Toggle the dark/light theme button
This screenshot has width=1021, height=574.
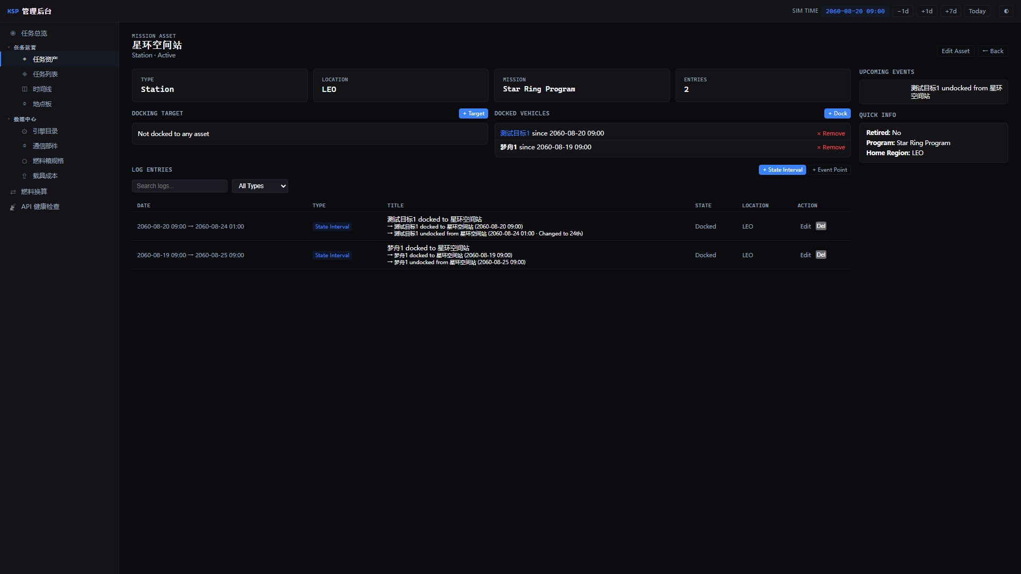click(1006, 11)
